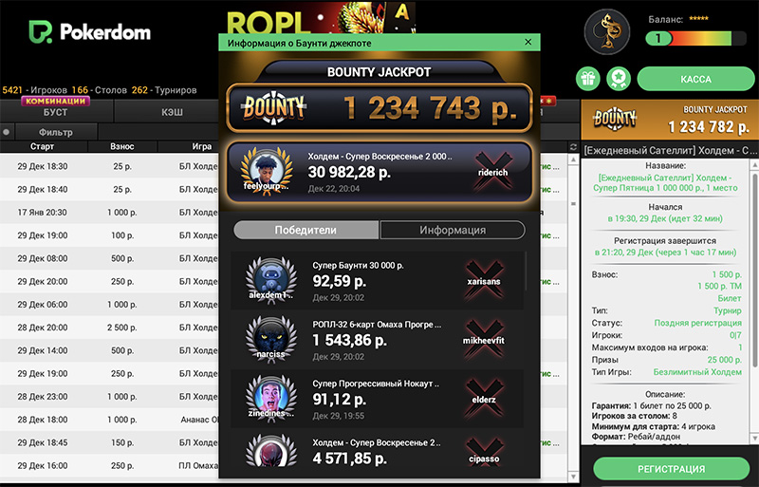This screenshot has height=487, width=759.
Task: Click the Pokerdom logo
Action: (x=89, y=32)
